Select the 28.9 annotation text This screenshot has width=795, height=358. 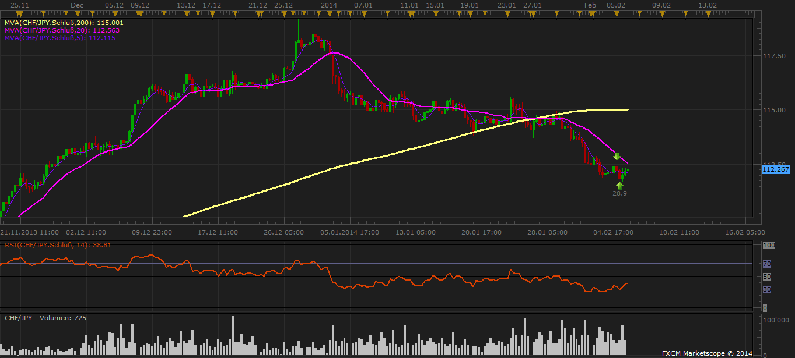[x=619, y=193]
